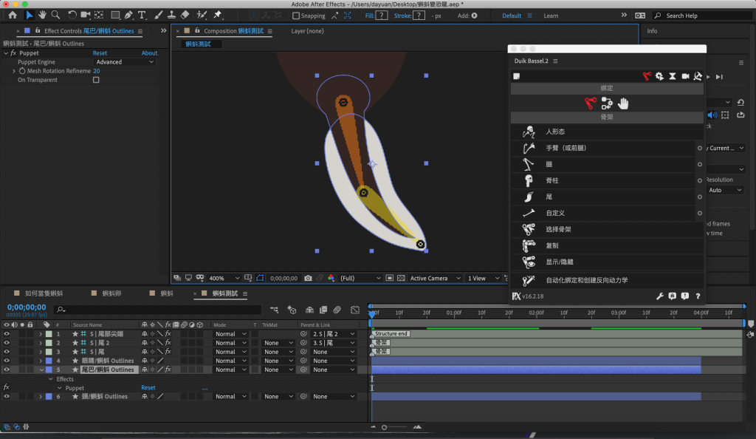The width and height of the screenshot is (756, 439).
Task: Expand layer 6 頭/蝌蚪 Outlines properties
Action: (x=40, y=397)
